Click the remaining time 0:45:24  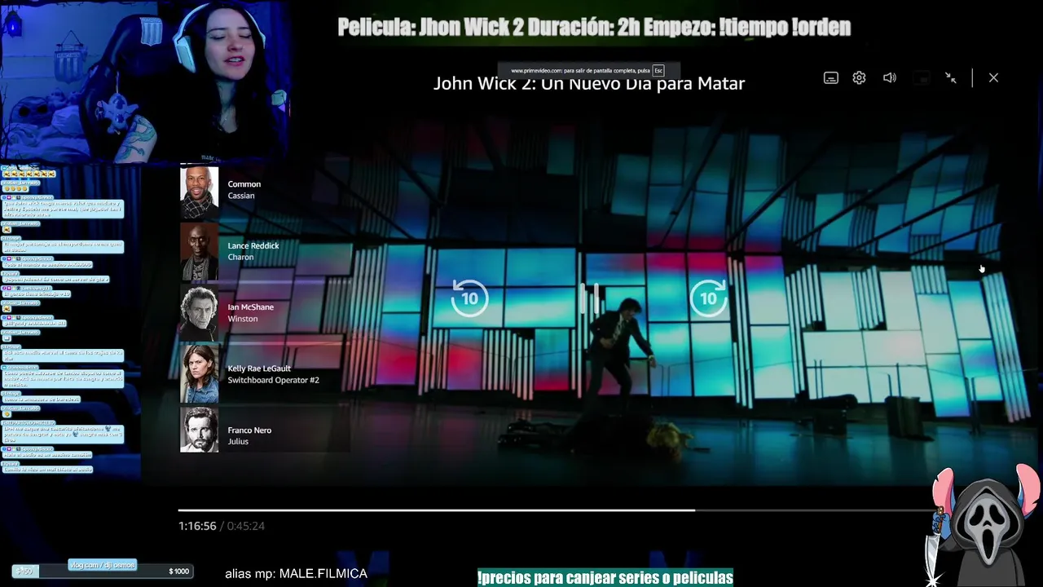(x=245, y=526)
